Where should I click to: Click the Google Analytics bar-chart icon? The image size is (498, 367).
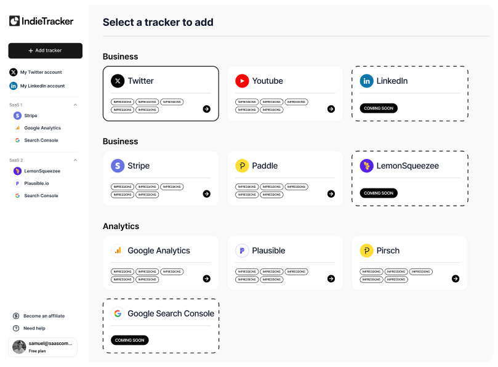click(116, 250)
